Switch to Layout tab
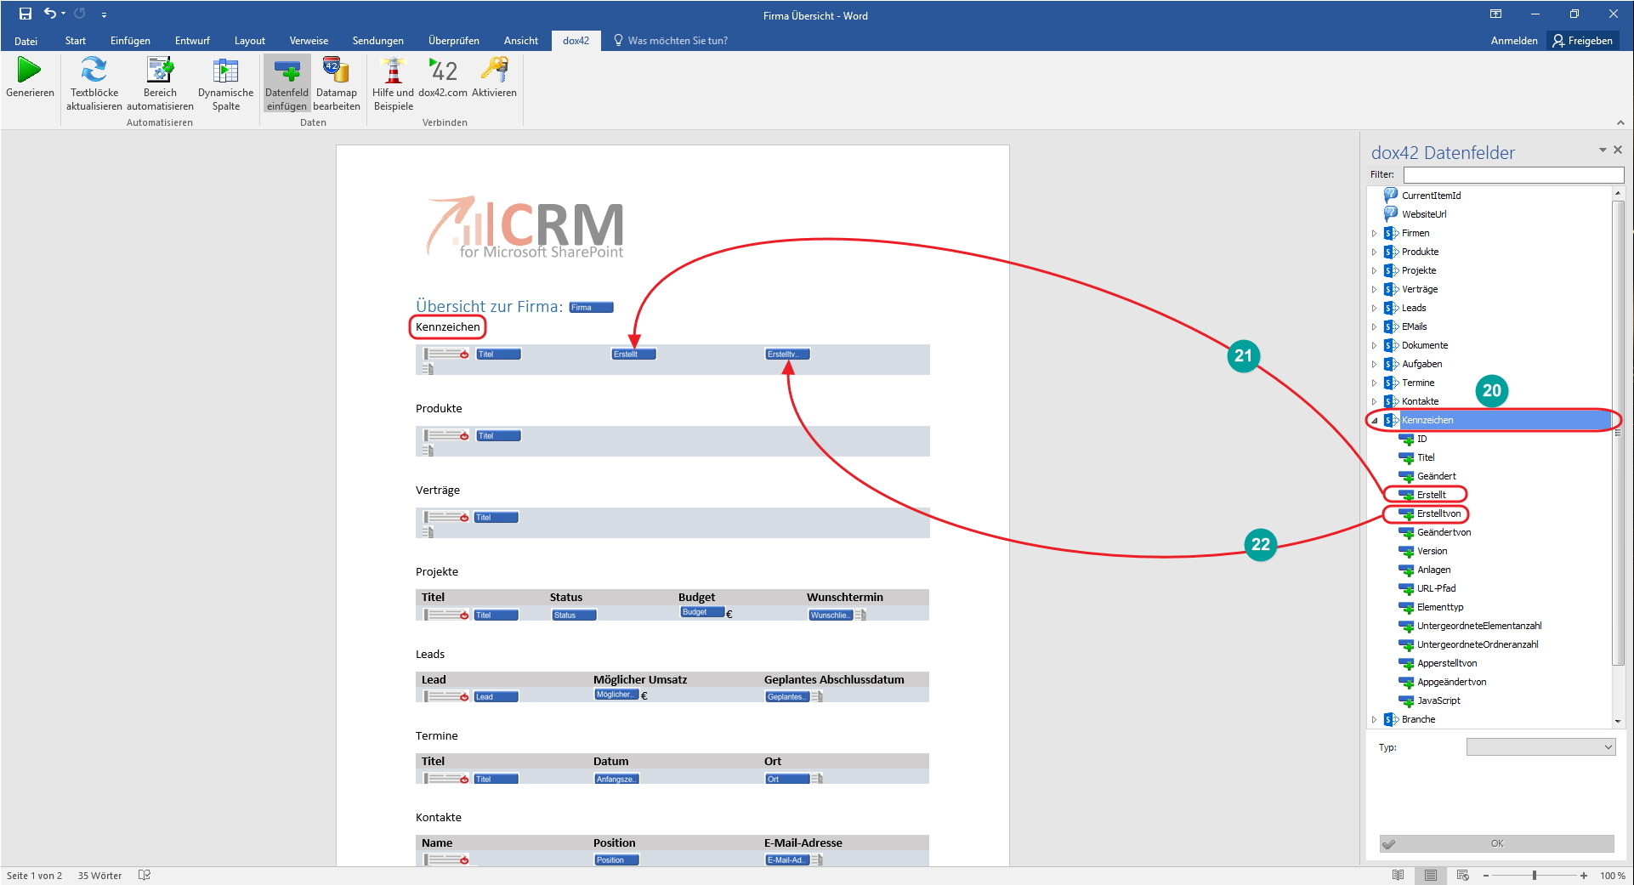1634x885 pixels. pyautogui.click(x=250, y=41)
